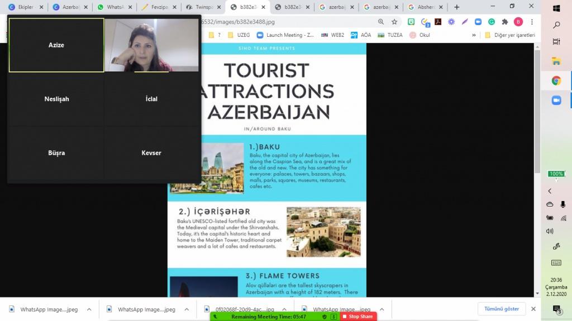Open the Chrome profile avatar B

[x=518, y=22]
